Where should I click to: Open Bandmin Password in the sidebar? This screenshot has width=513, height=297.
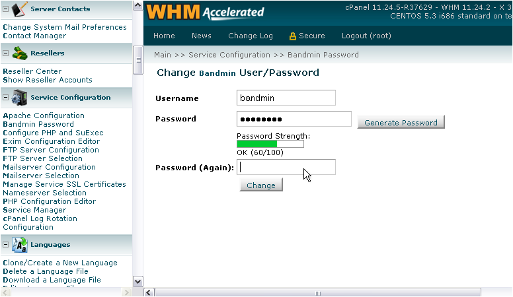[38, 124]
